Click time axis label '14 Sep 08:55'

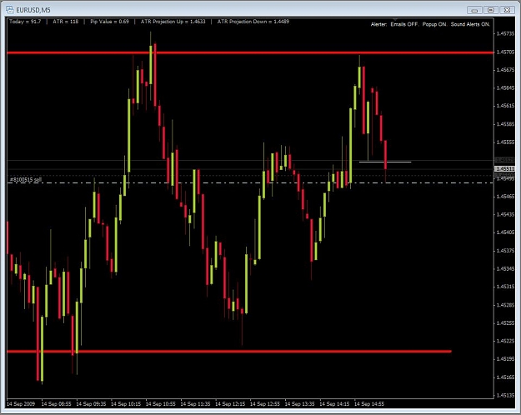click(x=56, y=404)
